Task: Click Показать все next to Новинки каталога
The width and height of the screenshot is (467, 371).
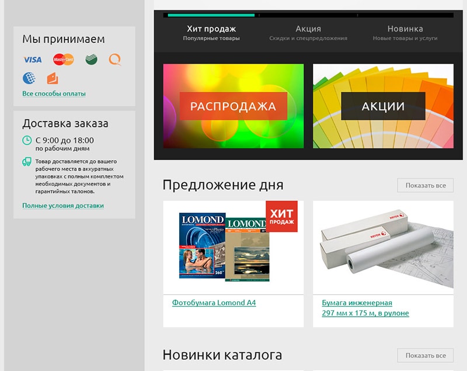Action: 425,355
